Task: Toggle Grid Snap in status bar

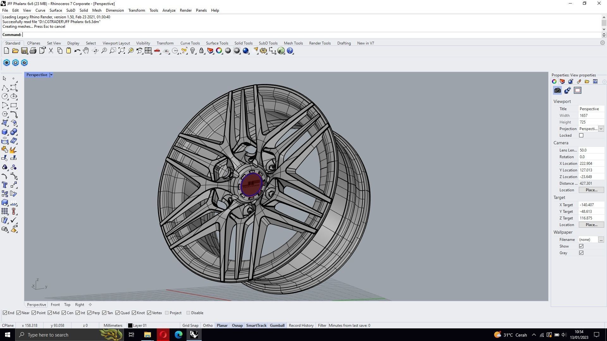Action: [190, 326]
